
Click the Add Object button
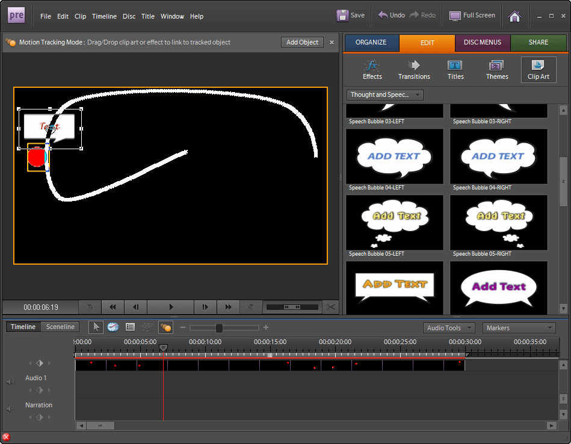(302, 42)
